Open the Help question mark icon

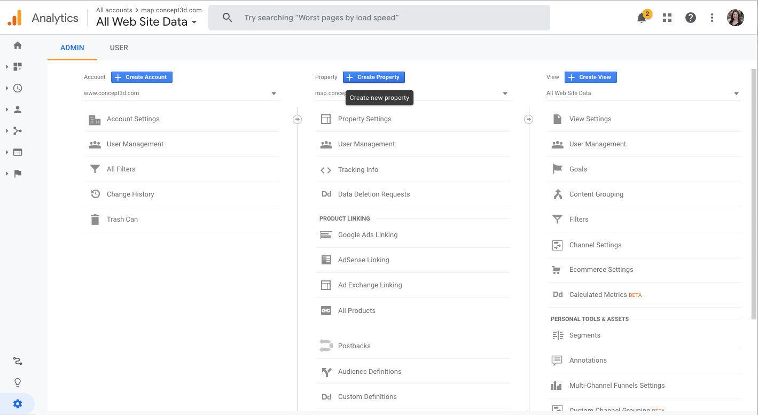(x=691, y=18)
